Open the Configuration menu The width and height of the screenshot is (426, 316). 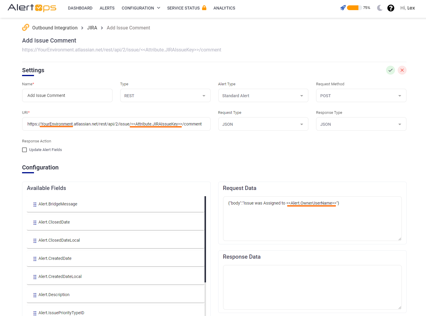click(x=141, y=8)
